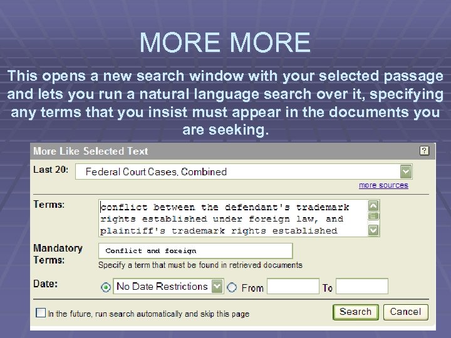The height and width of the screenshot is (338, 451).
Task: Click the From date input field
Action: 293,286
